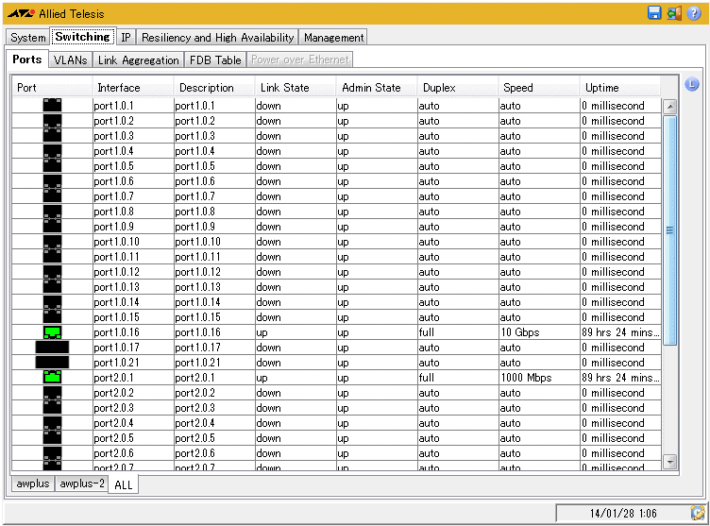
Task: Switch to the VLANs tab
Action: coord(70,59)
